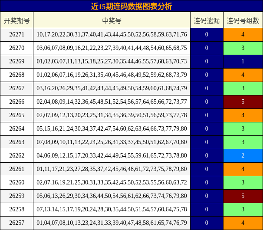Click orange group count 4 for 26265
Screen dimensions: 263x230
click(243, 115)
